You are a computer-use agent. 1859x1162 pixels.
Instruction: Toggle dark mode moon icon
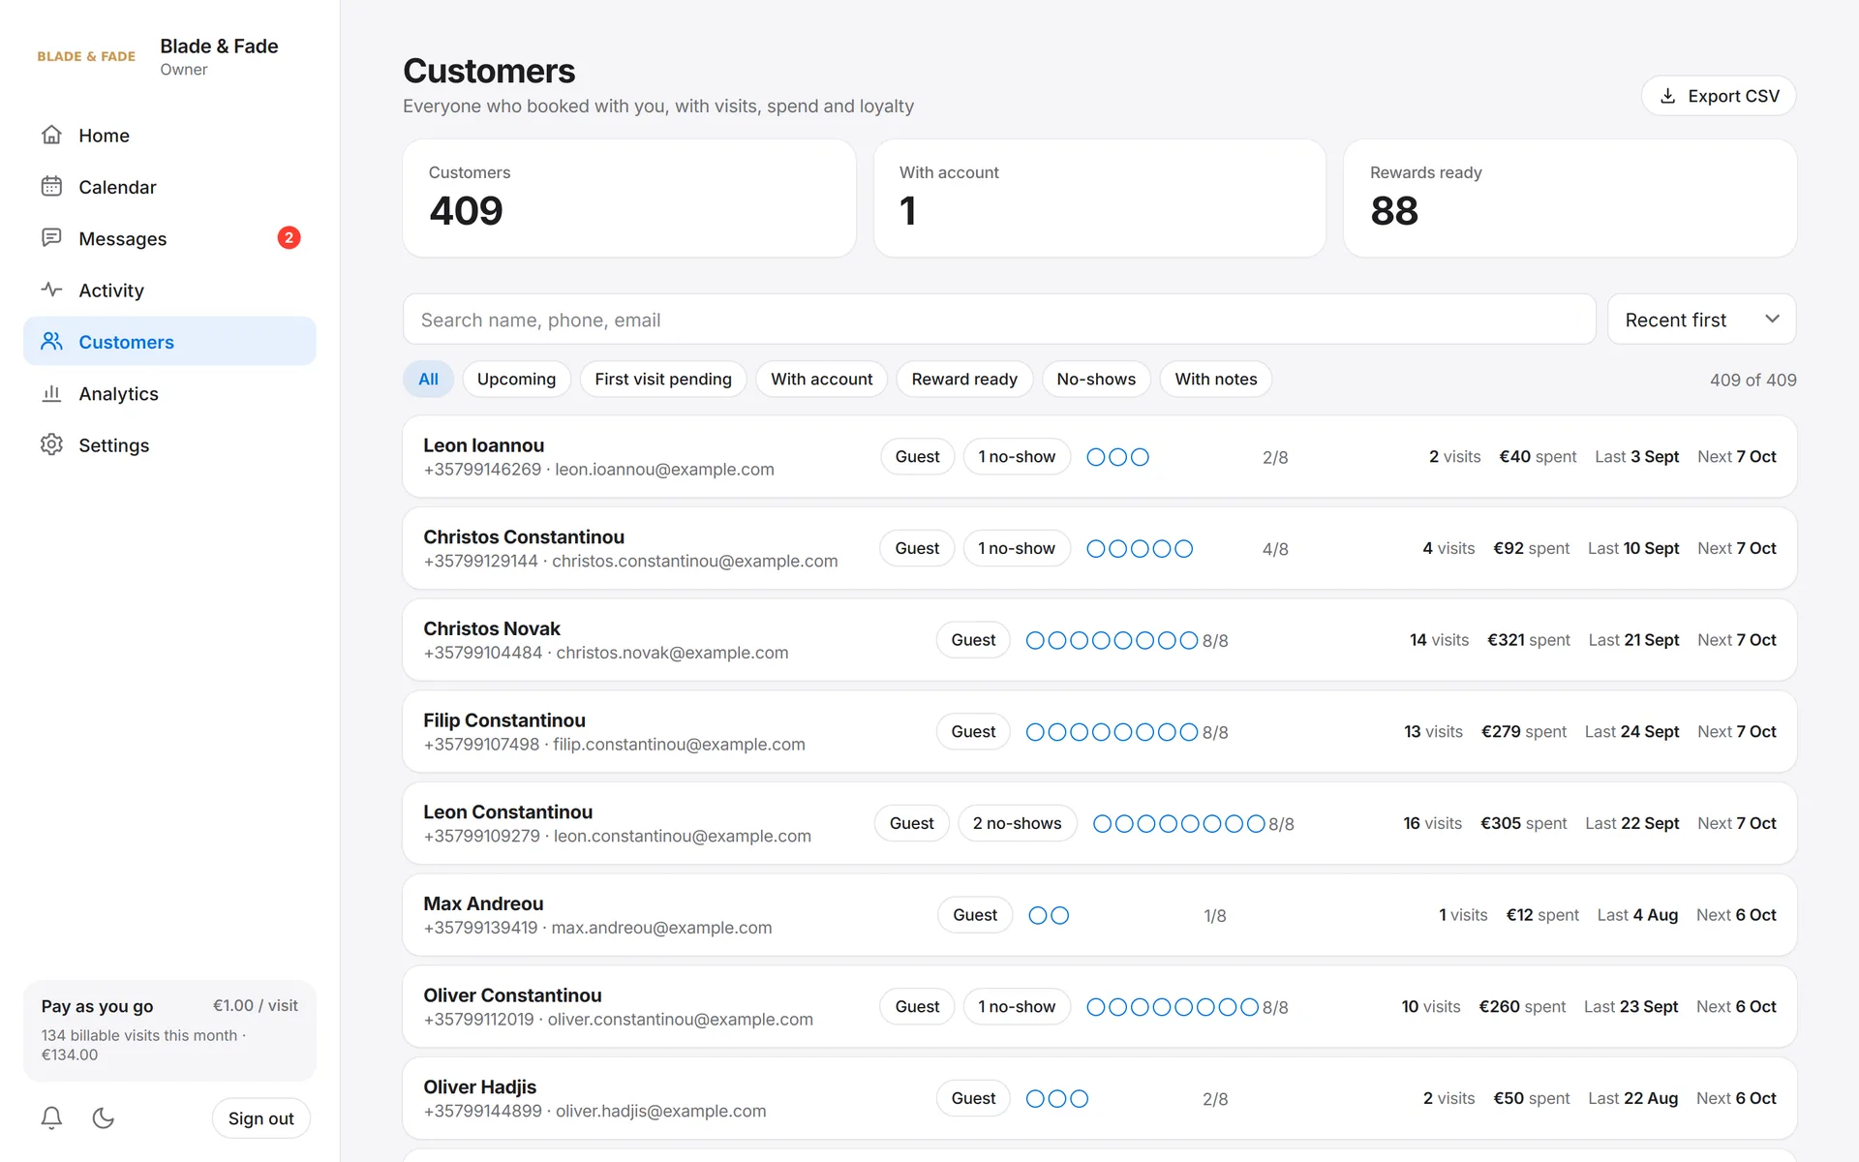coord(104,1118)
